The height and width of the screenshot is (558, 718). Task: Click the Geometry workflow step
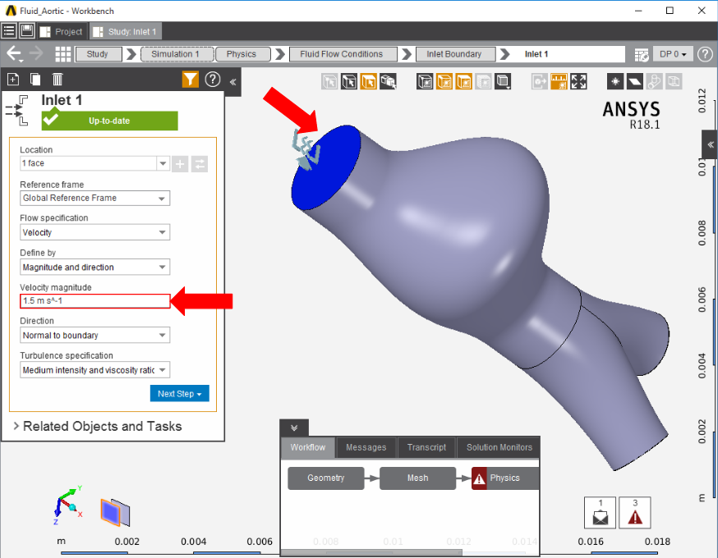[x=325, y=478]
